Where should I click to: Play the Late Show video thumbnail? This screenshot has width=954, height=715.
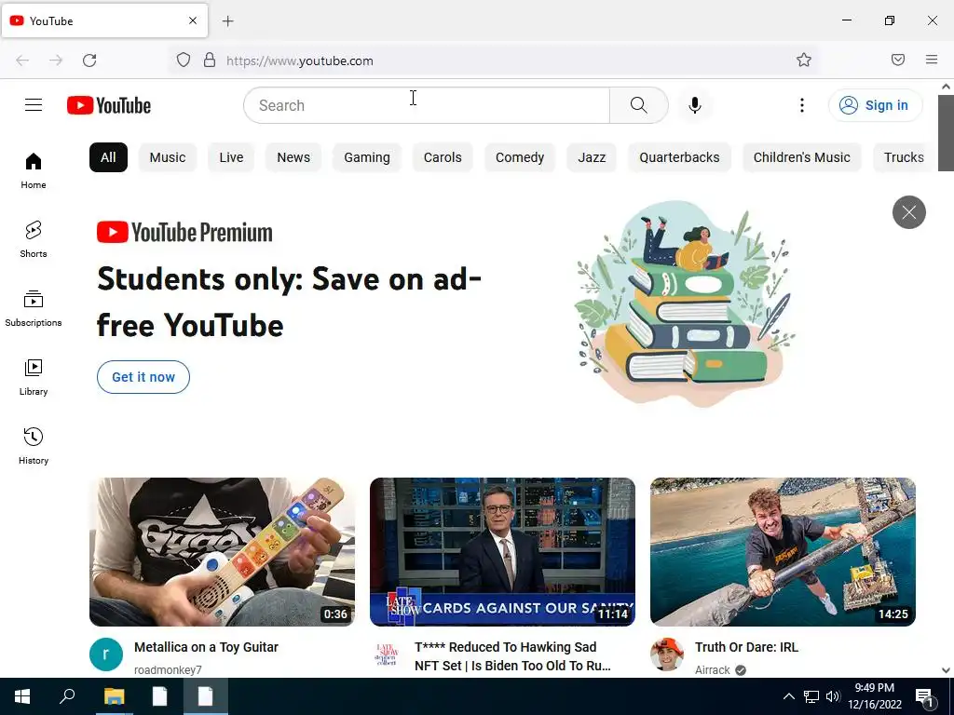(x=502, y=552)
